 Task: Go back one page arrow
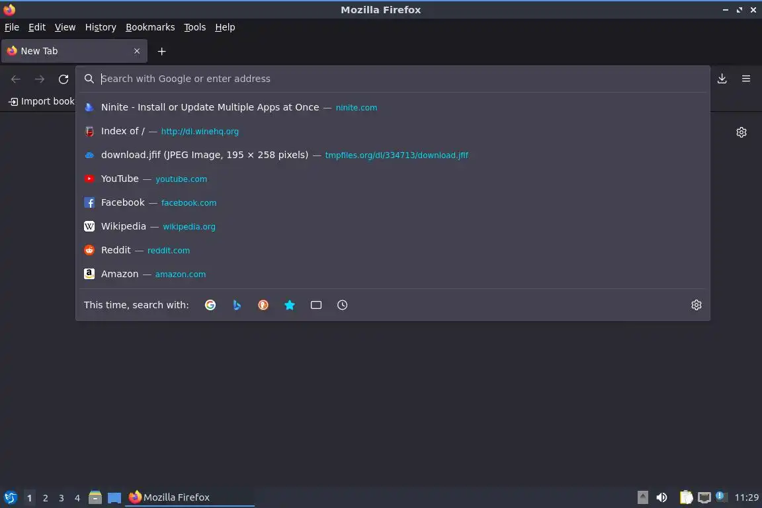tap(16, 79)
